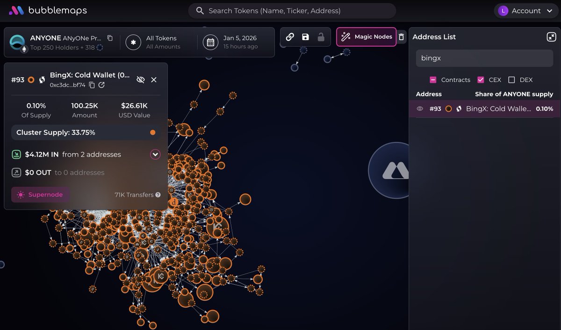Toggle eye visibility for row #93

tap(420, 108)
